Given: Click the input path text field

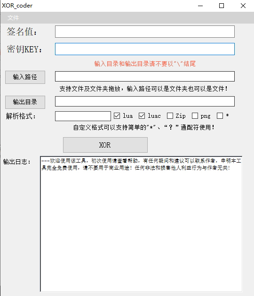Looking at the screenshot, I should pos(145,76).
